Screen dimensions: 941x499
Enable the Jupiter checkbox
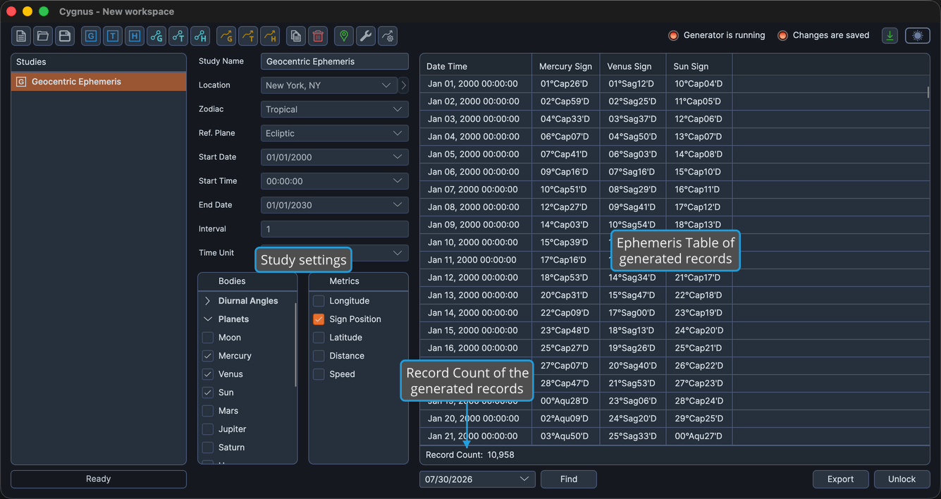pos(208,429)
